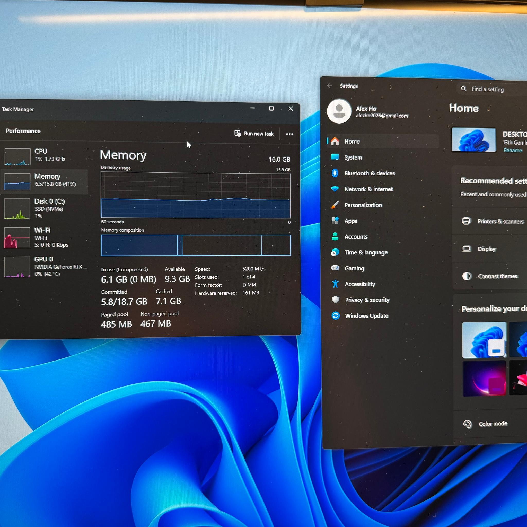Click the Available memory value 9.3 GB
527x527 pixels.
point(177,279)
